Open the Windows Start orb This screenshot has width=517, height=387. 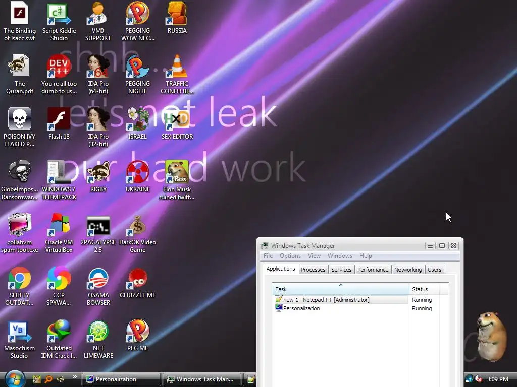[14, 379]
